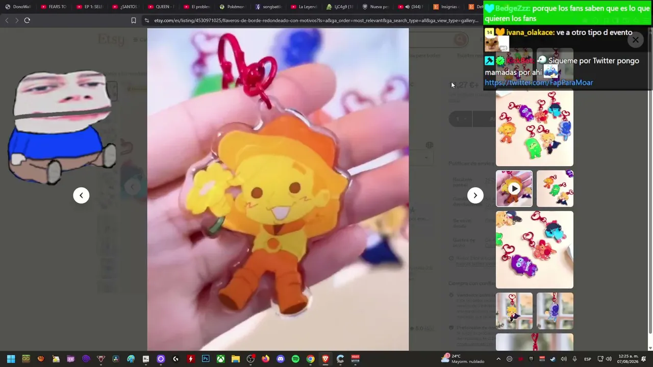Open Photoshop from the taskbar
This screenshot has width=653, height=367.
tap(206, 359)
